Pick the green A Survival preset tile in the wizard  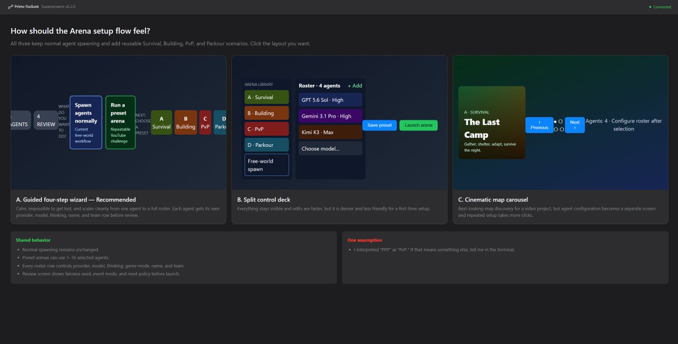click(x=162, y=123)
